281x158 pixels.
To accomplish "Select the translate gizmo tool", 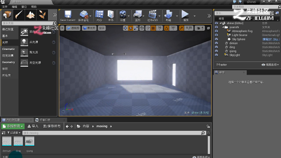I will (125, 28).
